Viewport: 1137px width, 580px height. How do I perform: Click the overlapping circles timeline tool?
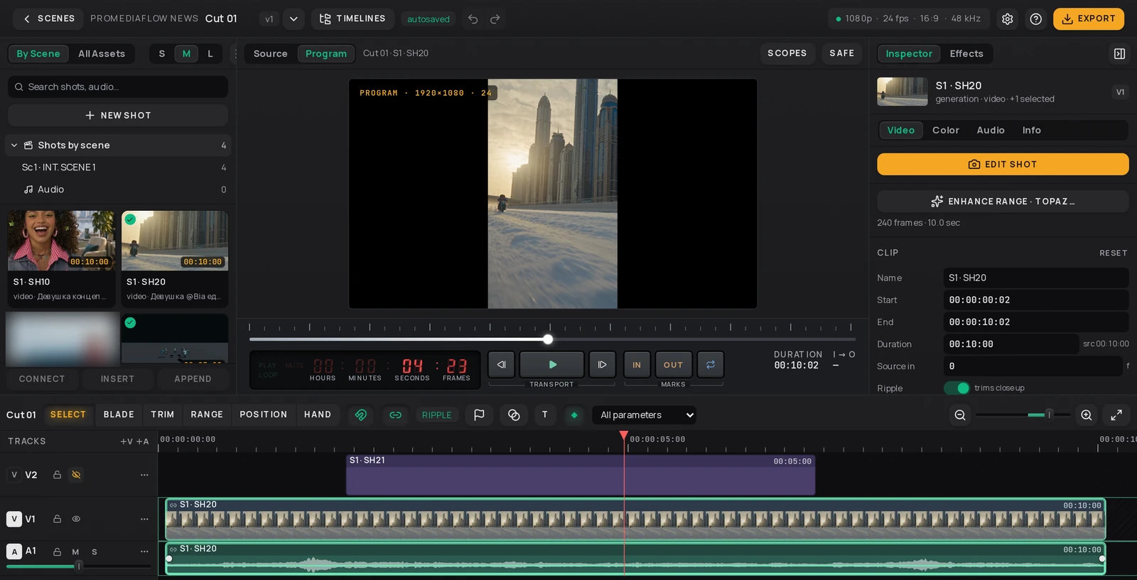pyautogui.click(x=514, y=415)
